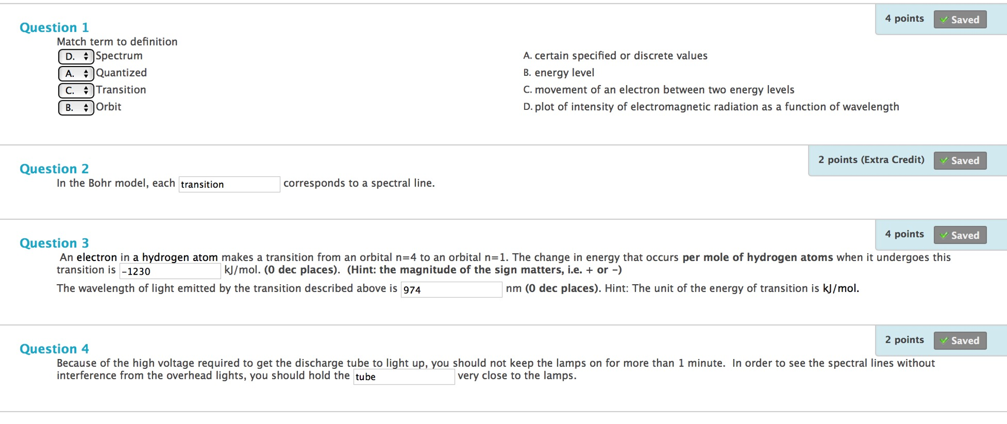Click the Question 1 heading
The height and width of the screenshot is (424, 1007).
click(x=54, y=28)
